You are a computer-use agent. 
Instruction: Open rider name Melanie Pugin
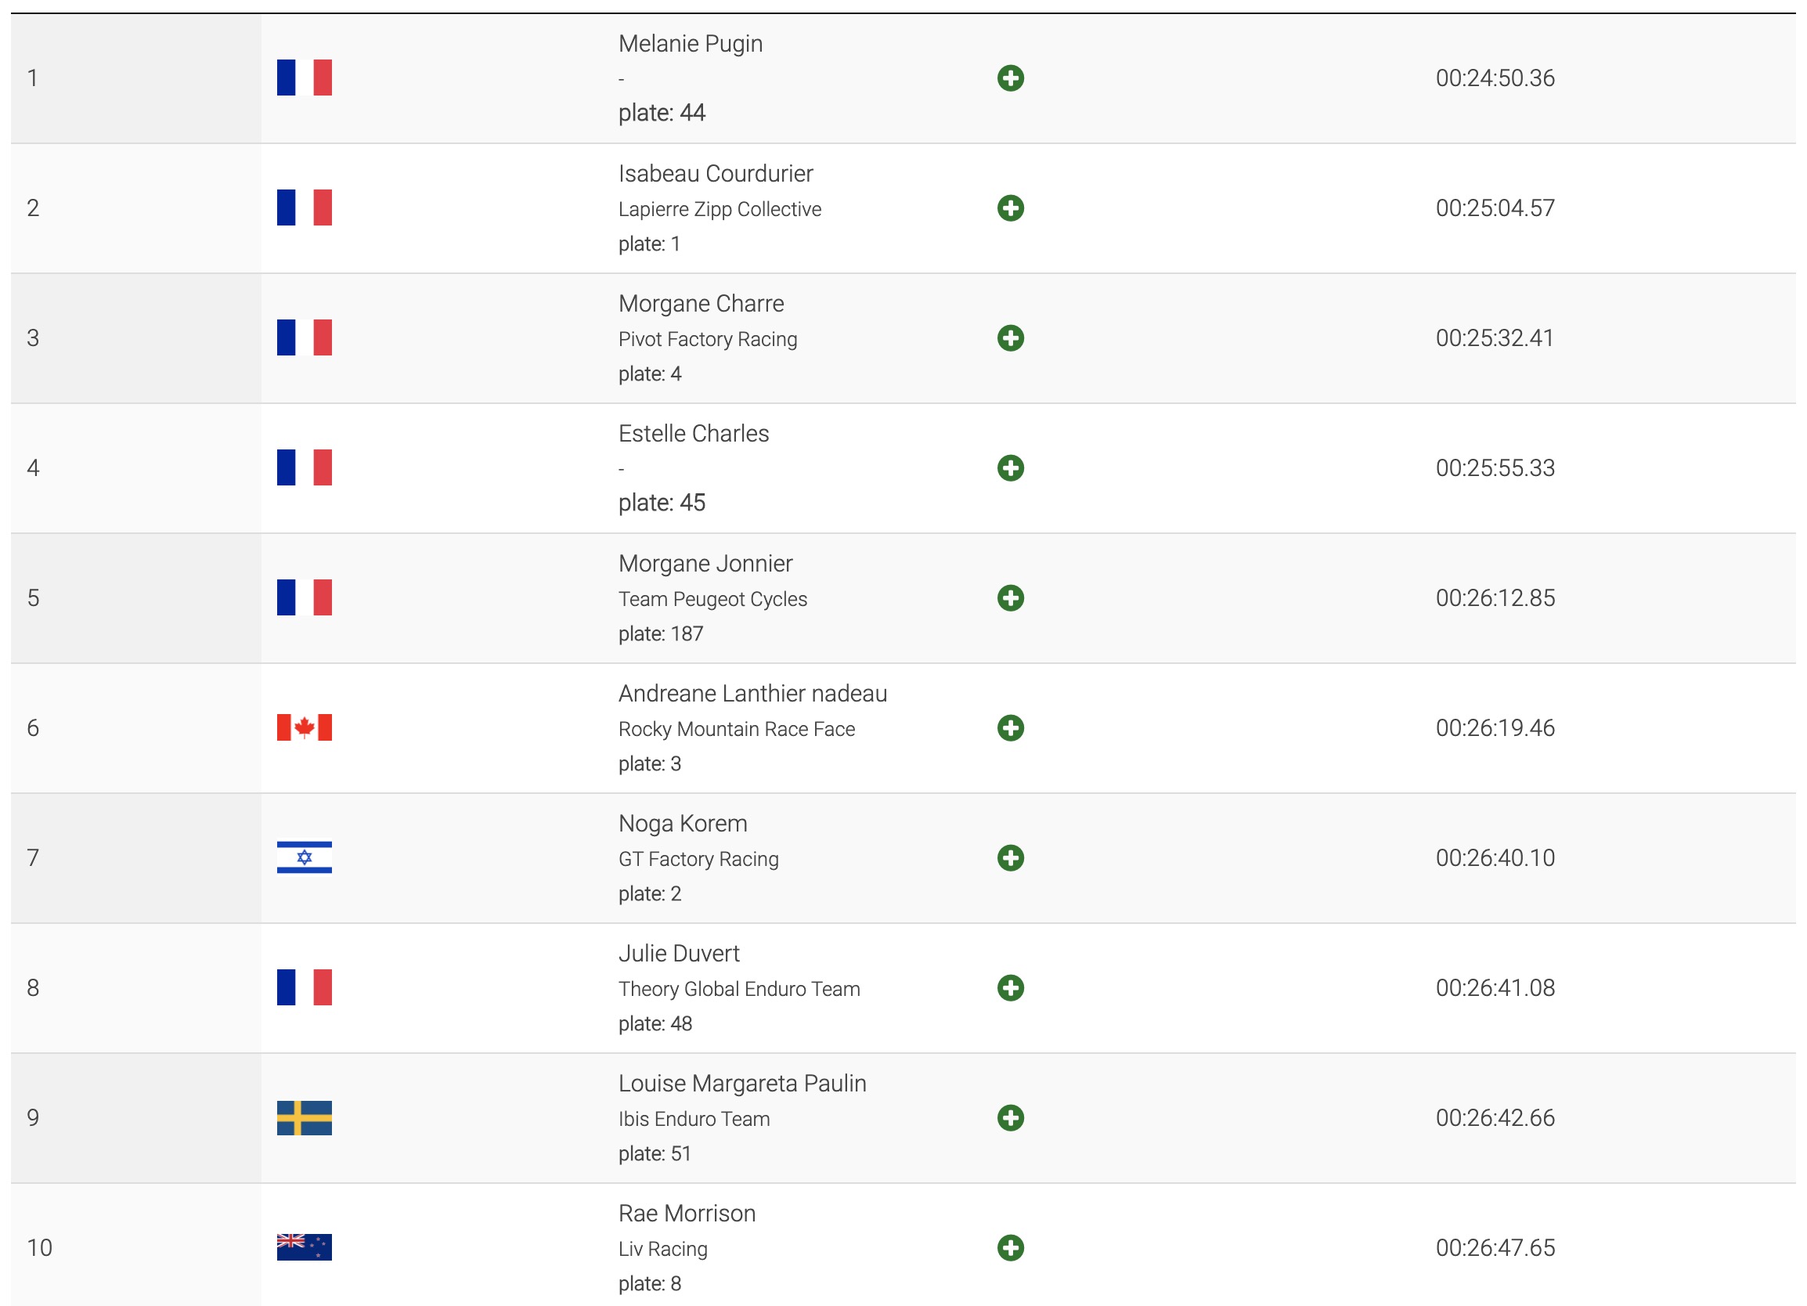[690, 44]
